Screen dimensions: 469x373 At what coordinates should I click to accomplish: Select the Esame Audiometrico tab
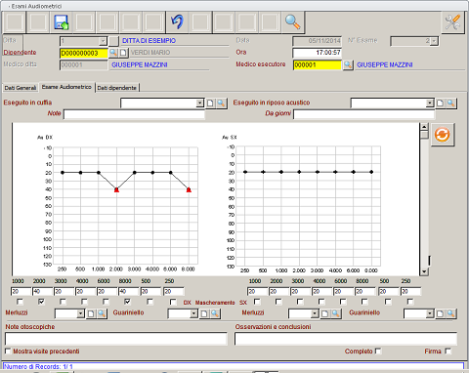pos(66,87)
